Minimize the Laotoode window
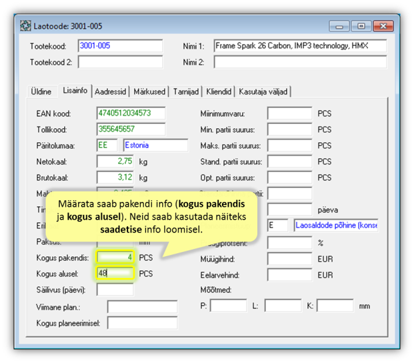 pos(339,26)
